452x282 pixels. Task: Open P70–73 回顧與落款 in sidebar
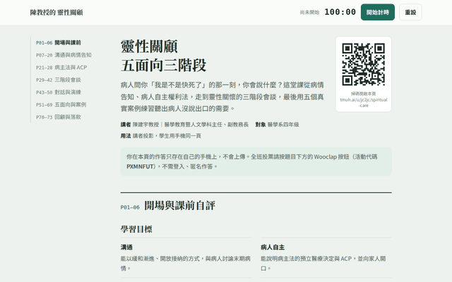click(59, 117)
